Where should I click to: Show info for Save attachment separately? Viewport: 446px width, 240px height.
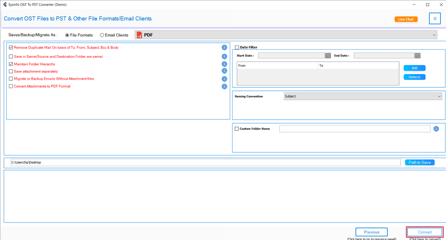click(224, 71)
